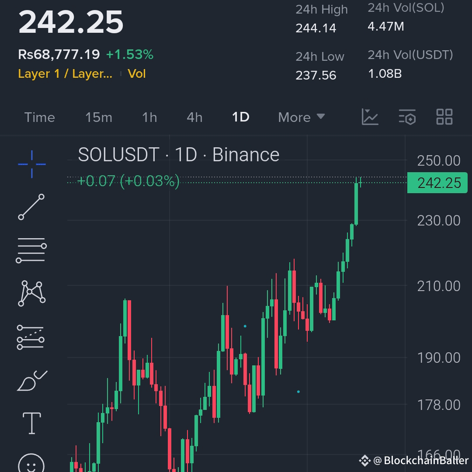This screenshot has width=472, height=472.
Task: Click the SOLUSDT · 1D · Binance chart title
Action: (x=179, y=155)
